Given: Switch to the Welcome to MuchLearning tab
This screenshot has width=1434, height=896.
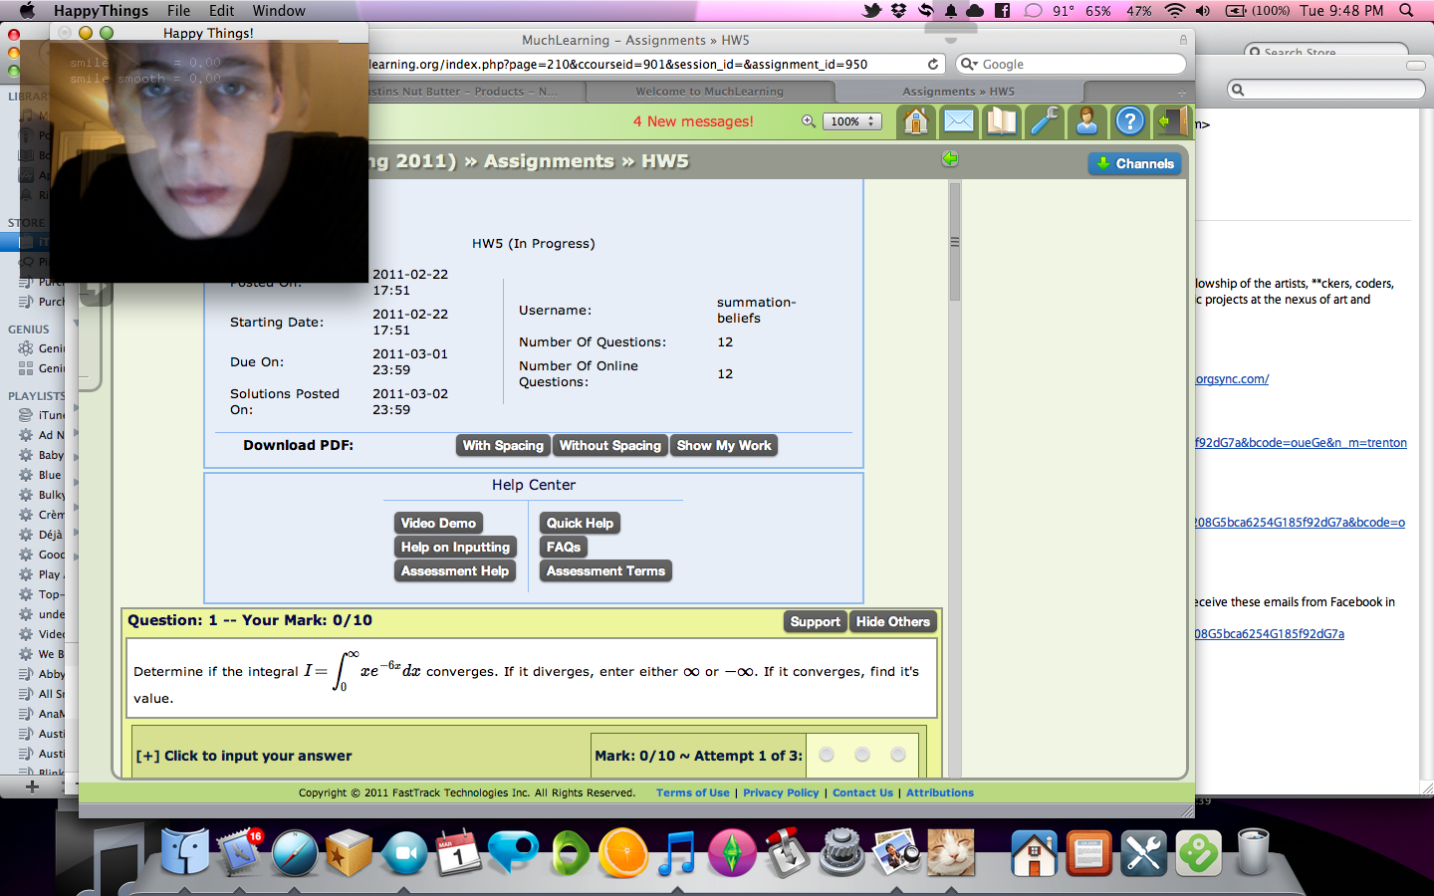Looking at the screenshot, I should pyautogui.click(x=709, y=92).
